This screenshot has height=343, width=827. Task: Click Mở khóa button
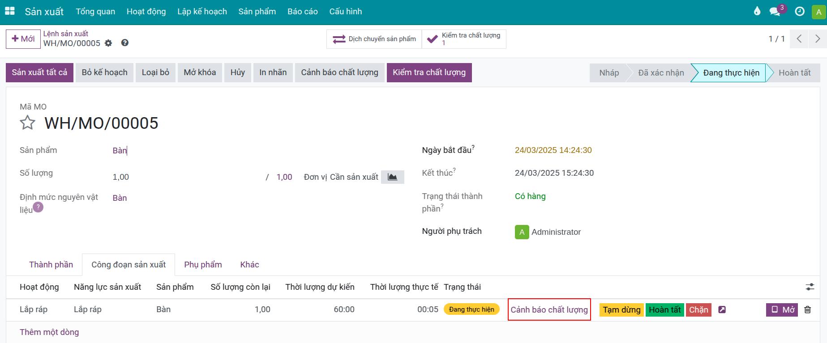200,72
